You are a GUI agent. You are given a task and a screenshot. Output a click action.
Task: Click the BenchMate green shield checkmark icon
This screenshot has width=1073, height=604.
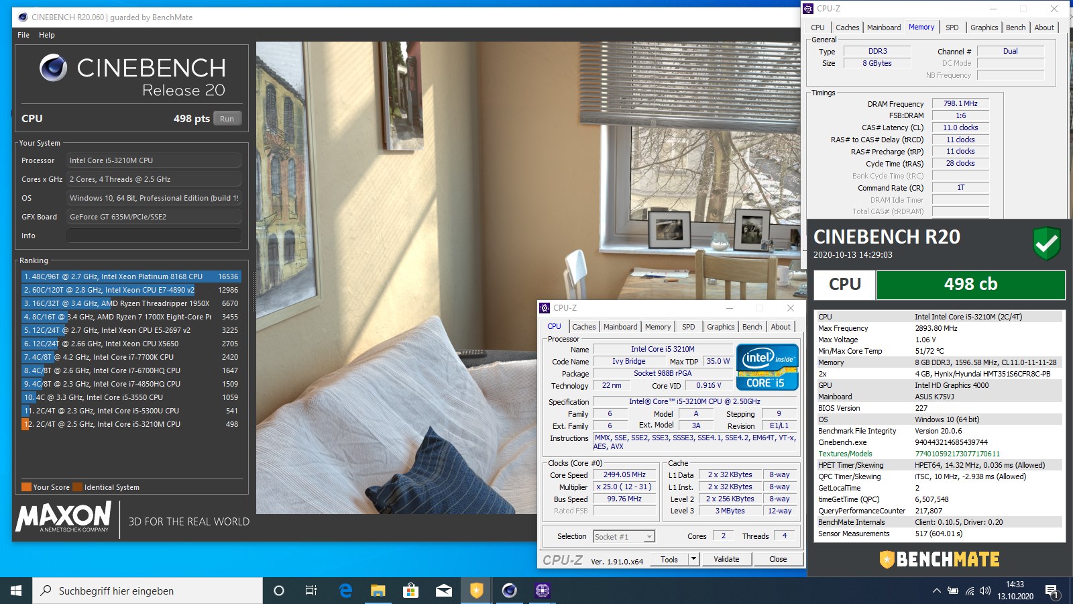coord(1046,243)
